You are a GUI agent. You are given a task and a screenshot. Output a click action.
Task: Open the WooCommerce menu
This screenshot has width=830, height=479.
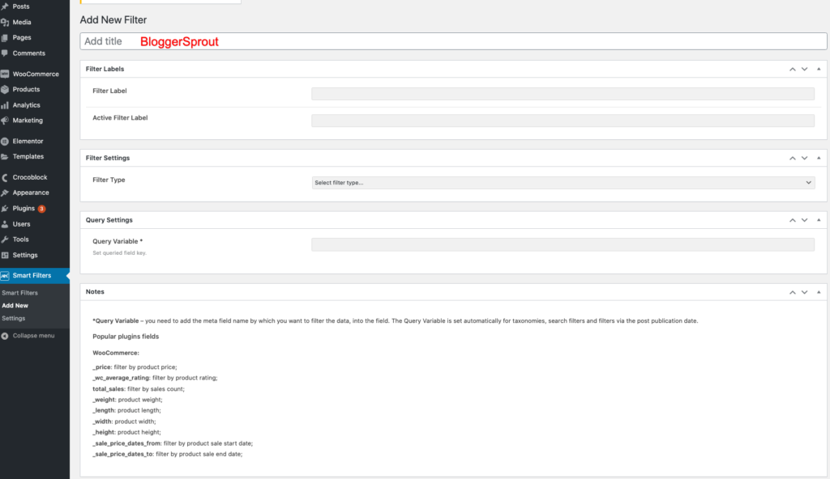34,74
